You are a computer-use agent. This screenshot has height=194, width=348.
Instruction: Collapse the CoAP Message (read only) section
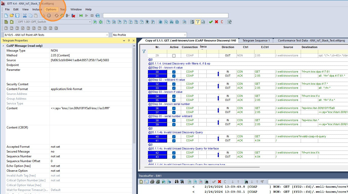pos(3,46)
